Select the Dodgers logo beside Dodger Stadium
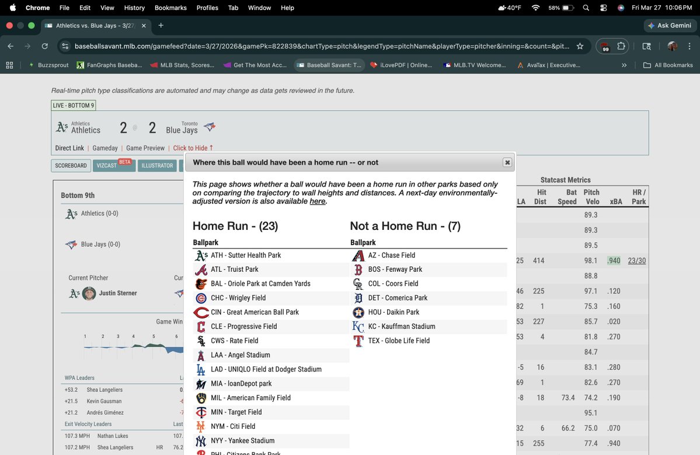The width and height of the screenshot is (700, 455). point(201,369)
